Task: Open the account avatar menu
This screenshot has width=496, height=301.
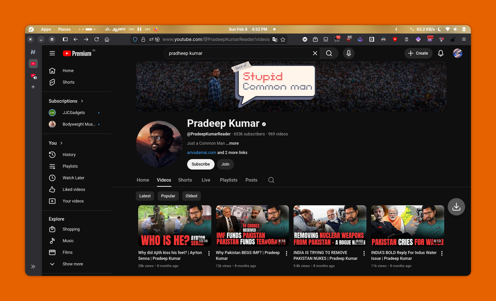Action: click(458, 53)
